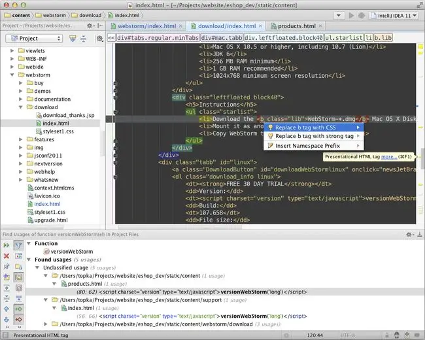Image resolution: width=425 pixels, height=340 pixels.
Task: Click content folder in navigation bar
Action: tap(18, 16)
